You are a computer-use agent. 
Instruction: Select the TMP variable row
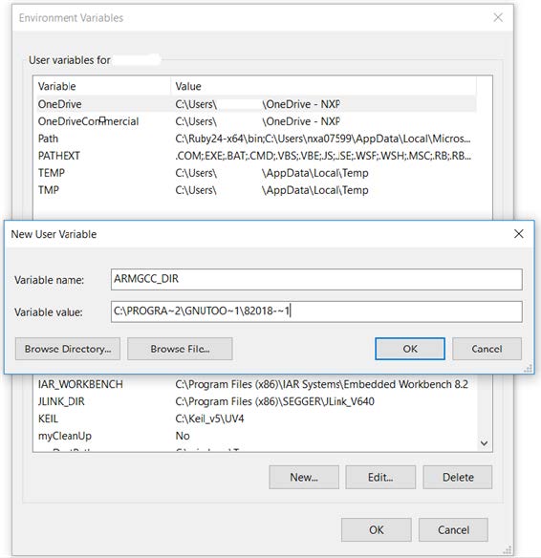click(x=256, y=190)
